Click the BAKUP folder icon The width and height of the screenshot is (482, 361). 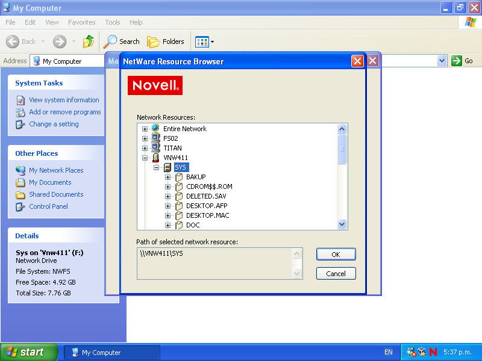(x=179, y=177)
